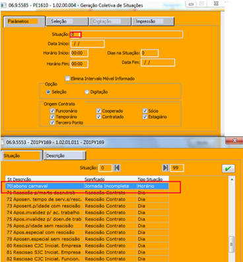
Task: Toggle Elimina Intervalo Móvel Informado checkbox
Action: [67, 79]
